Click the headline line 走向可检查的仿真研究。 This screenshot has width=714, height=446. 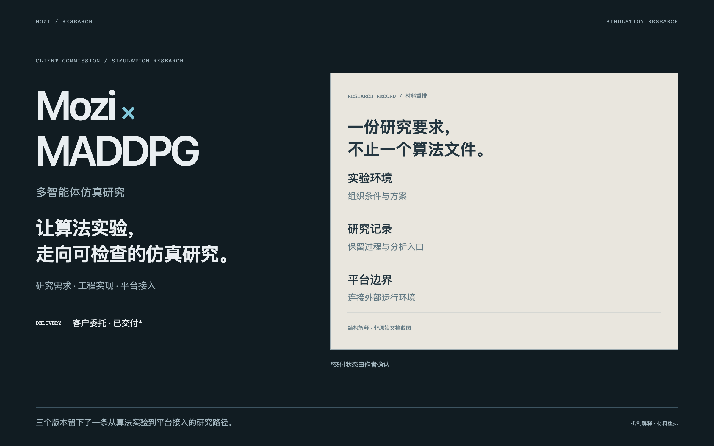click(x=132, y=254)
